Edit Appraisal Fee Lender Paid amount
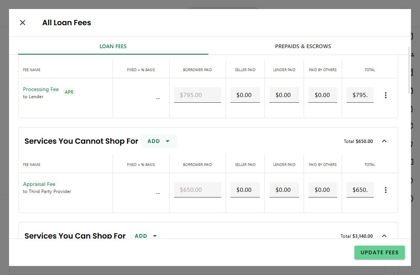 coord(284,190)
